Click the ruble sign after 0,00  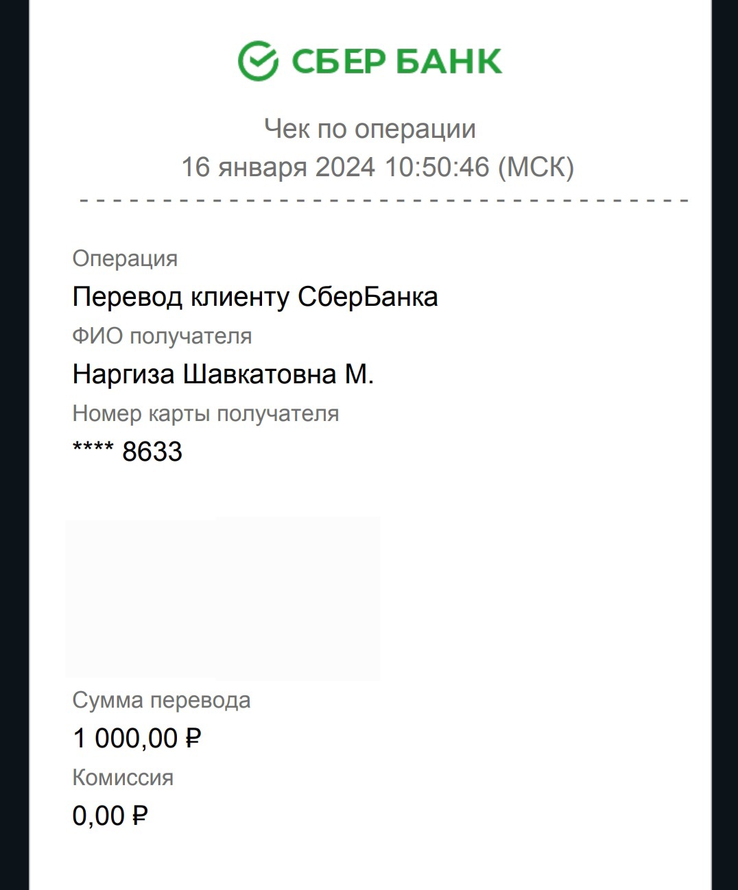(x=140, y=816)
